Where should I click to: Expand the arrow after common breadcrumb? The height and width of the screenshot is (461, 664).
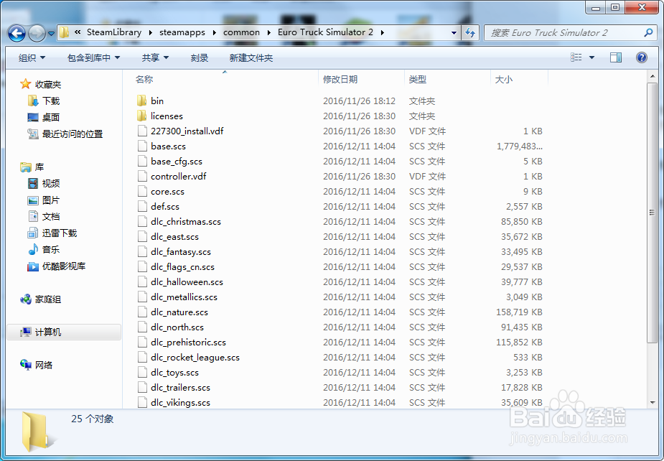pyautogui.click(x=269, y=32)
